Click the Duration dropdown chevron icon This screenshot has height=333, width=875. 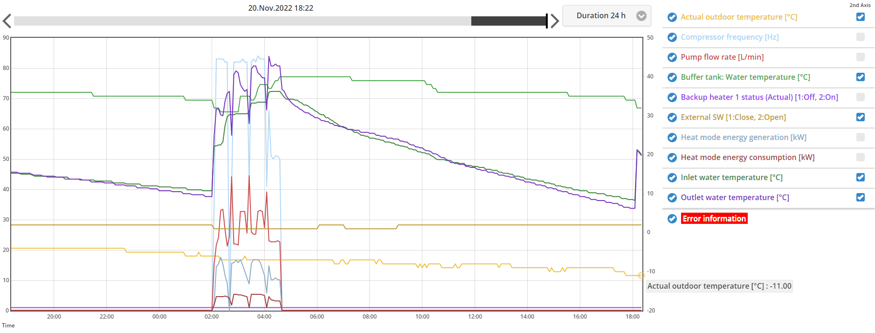tap(641, 16)
